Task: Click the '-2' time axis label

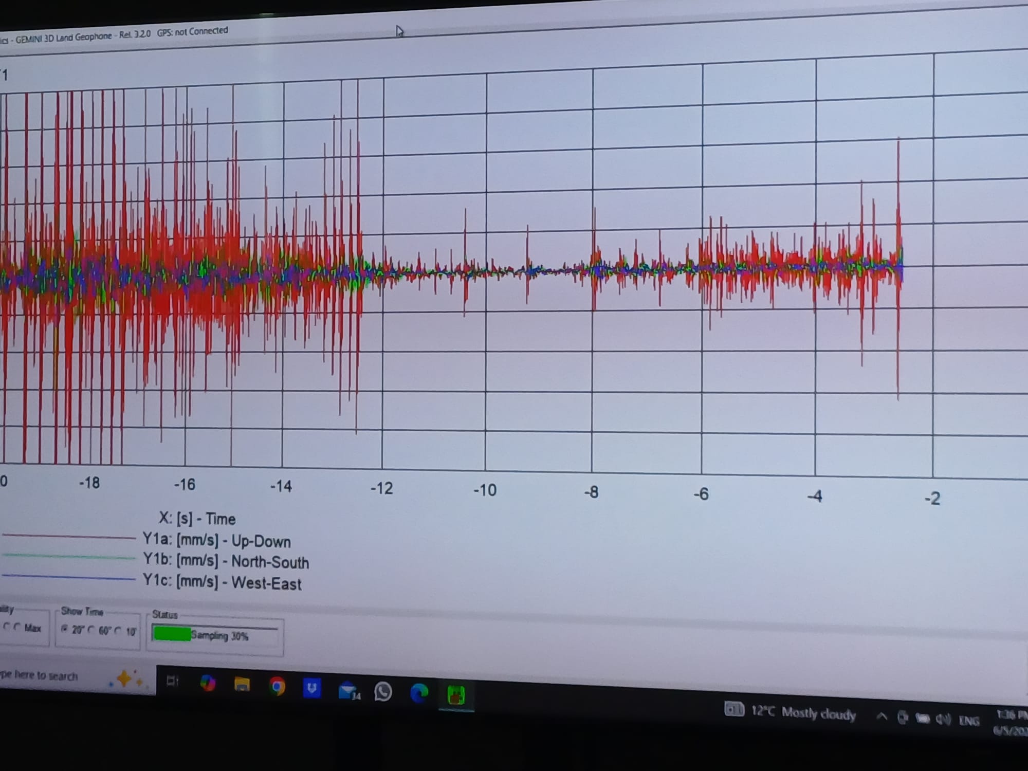Action: tap(932, 498)
